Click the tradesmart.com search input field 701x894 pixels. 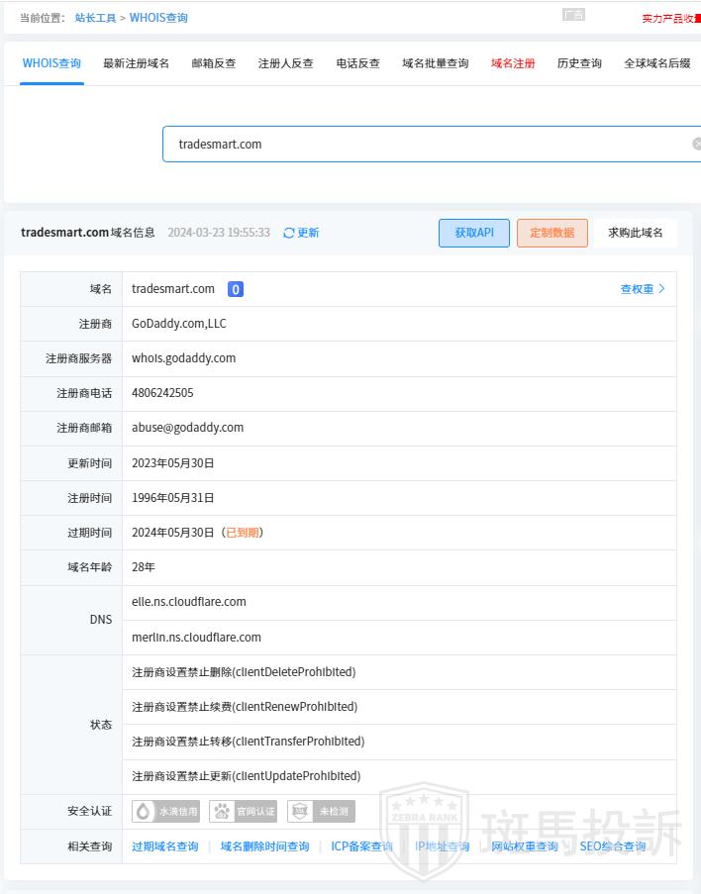426,144
